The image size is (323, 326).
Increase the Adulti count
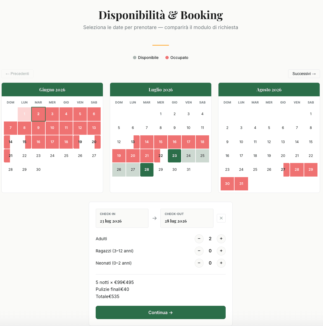point(221,239)
